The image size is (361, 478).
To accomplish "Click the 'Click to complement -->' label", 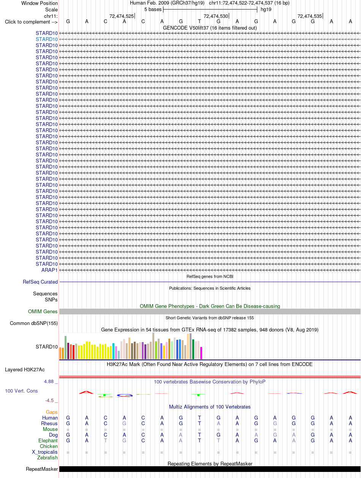I will (31, 22).
